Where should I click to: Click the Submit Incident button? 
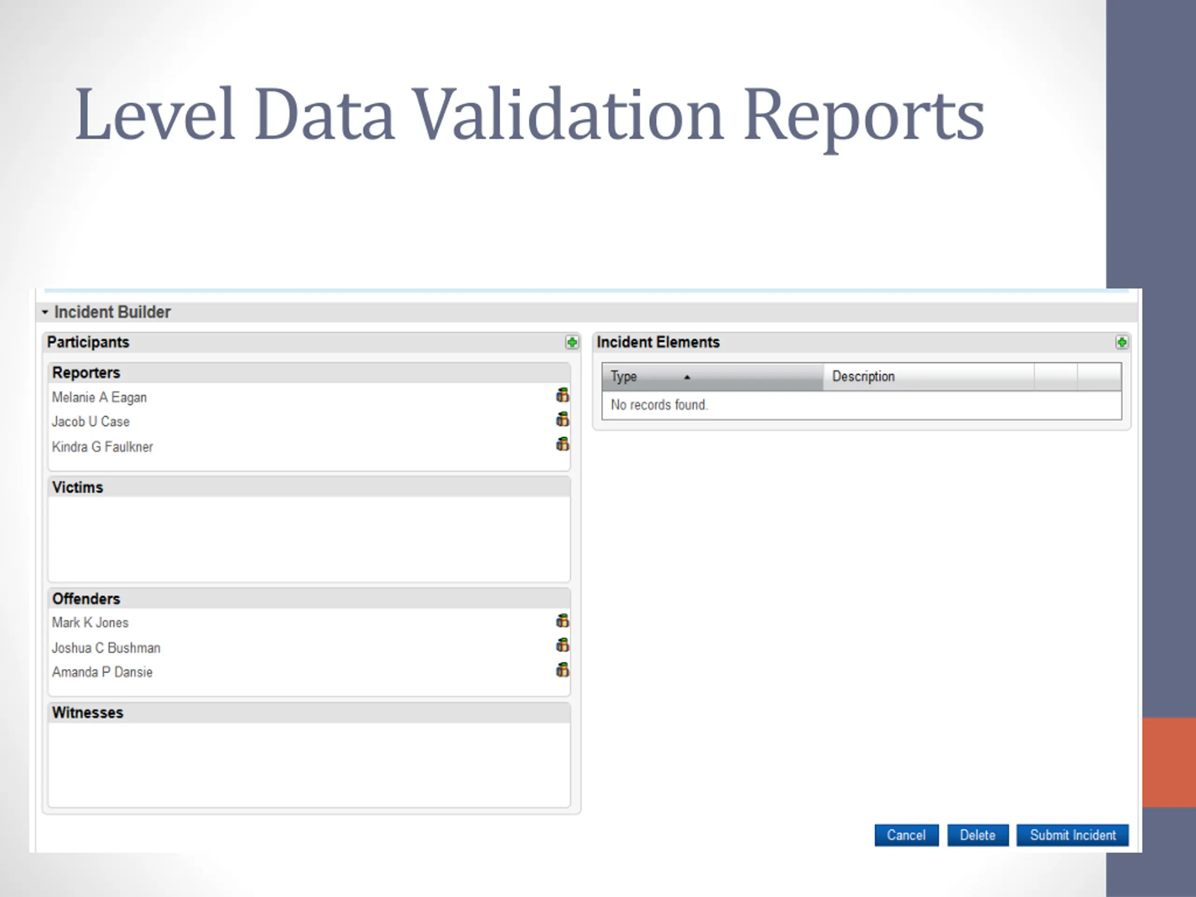point(1073,835)
